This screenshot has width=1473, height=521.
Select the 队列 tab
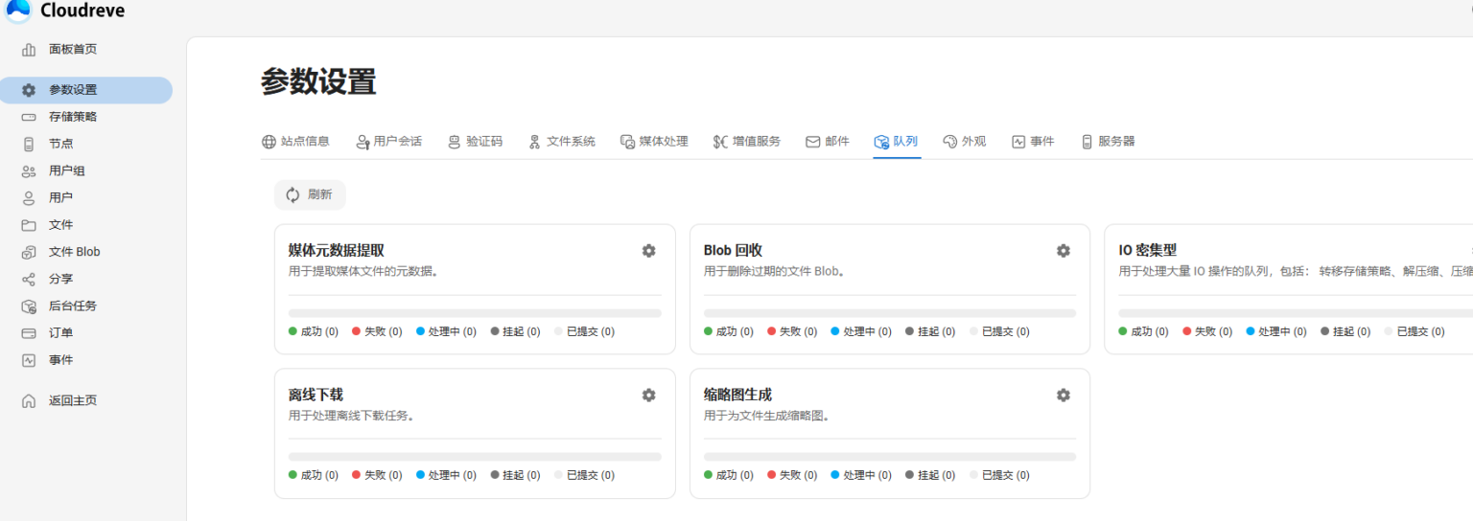click(x=897, y=142)
